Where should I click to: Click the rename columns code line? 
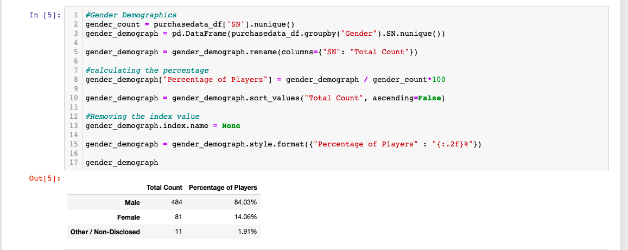click(x=252, y=52)
